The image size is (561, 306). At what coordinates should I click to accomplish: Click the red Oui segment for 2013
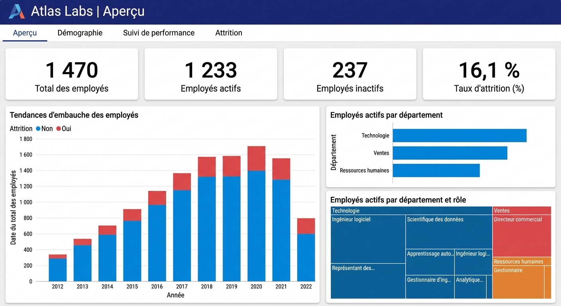pos(82,242)
